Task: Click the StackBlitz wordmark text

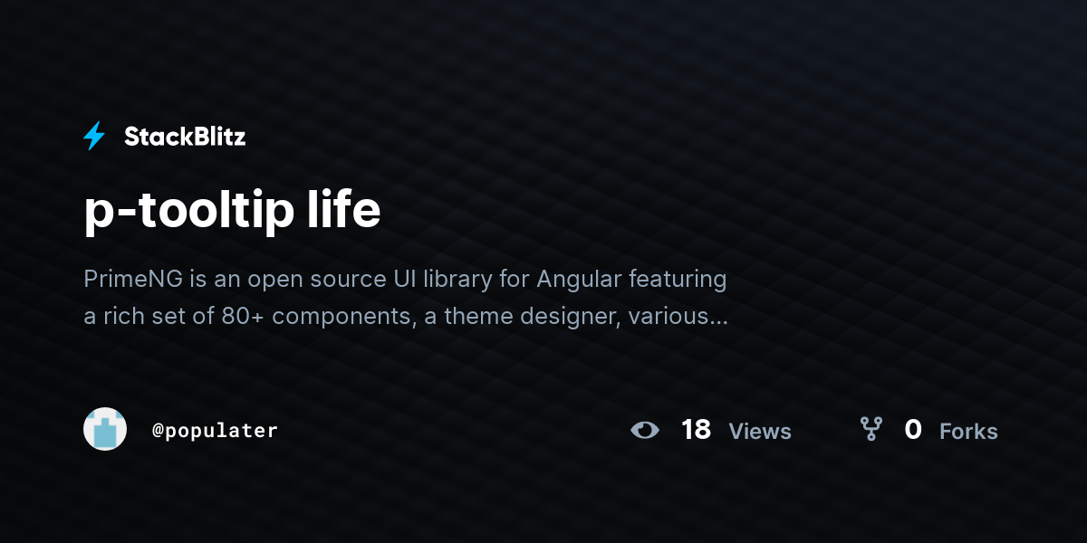Action: tap(185, 137)
